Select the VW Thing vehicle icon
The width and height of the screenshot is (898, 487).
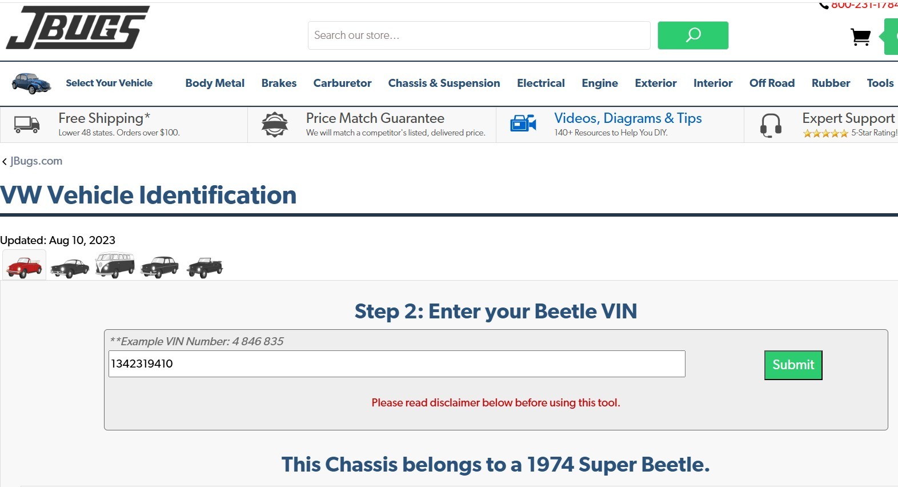[x=205, y=267]
